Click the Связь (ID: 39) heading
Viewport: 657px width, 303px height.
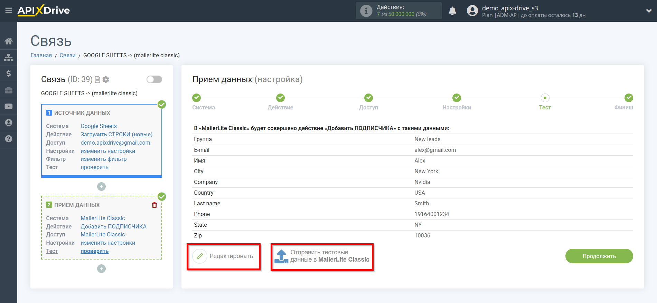pyautogui.click(x=67, y=79)
